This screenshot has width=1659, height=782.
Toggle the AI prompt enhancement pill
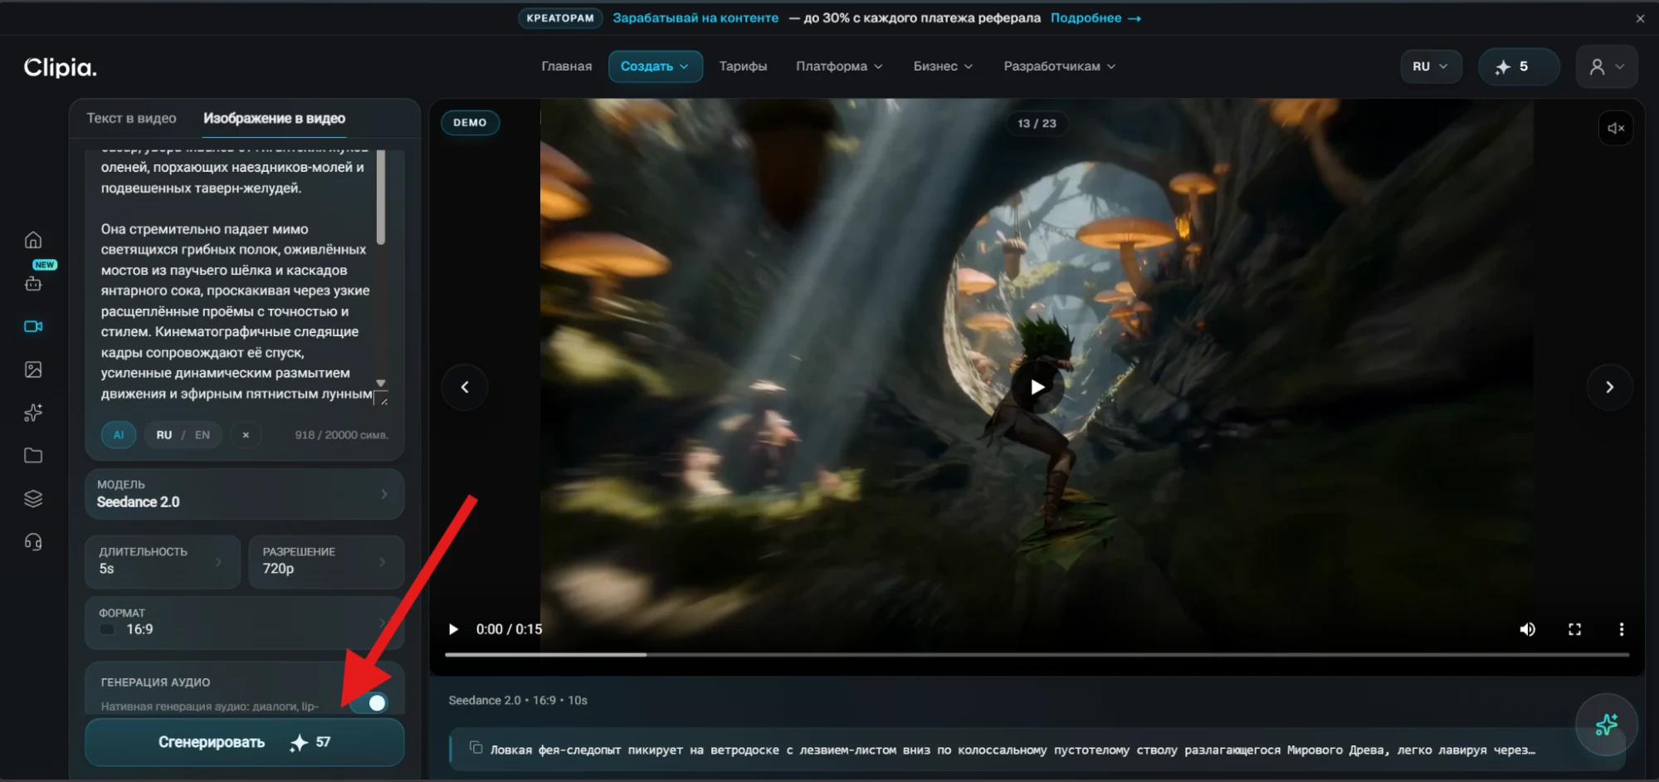tap(119, 435)
